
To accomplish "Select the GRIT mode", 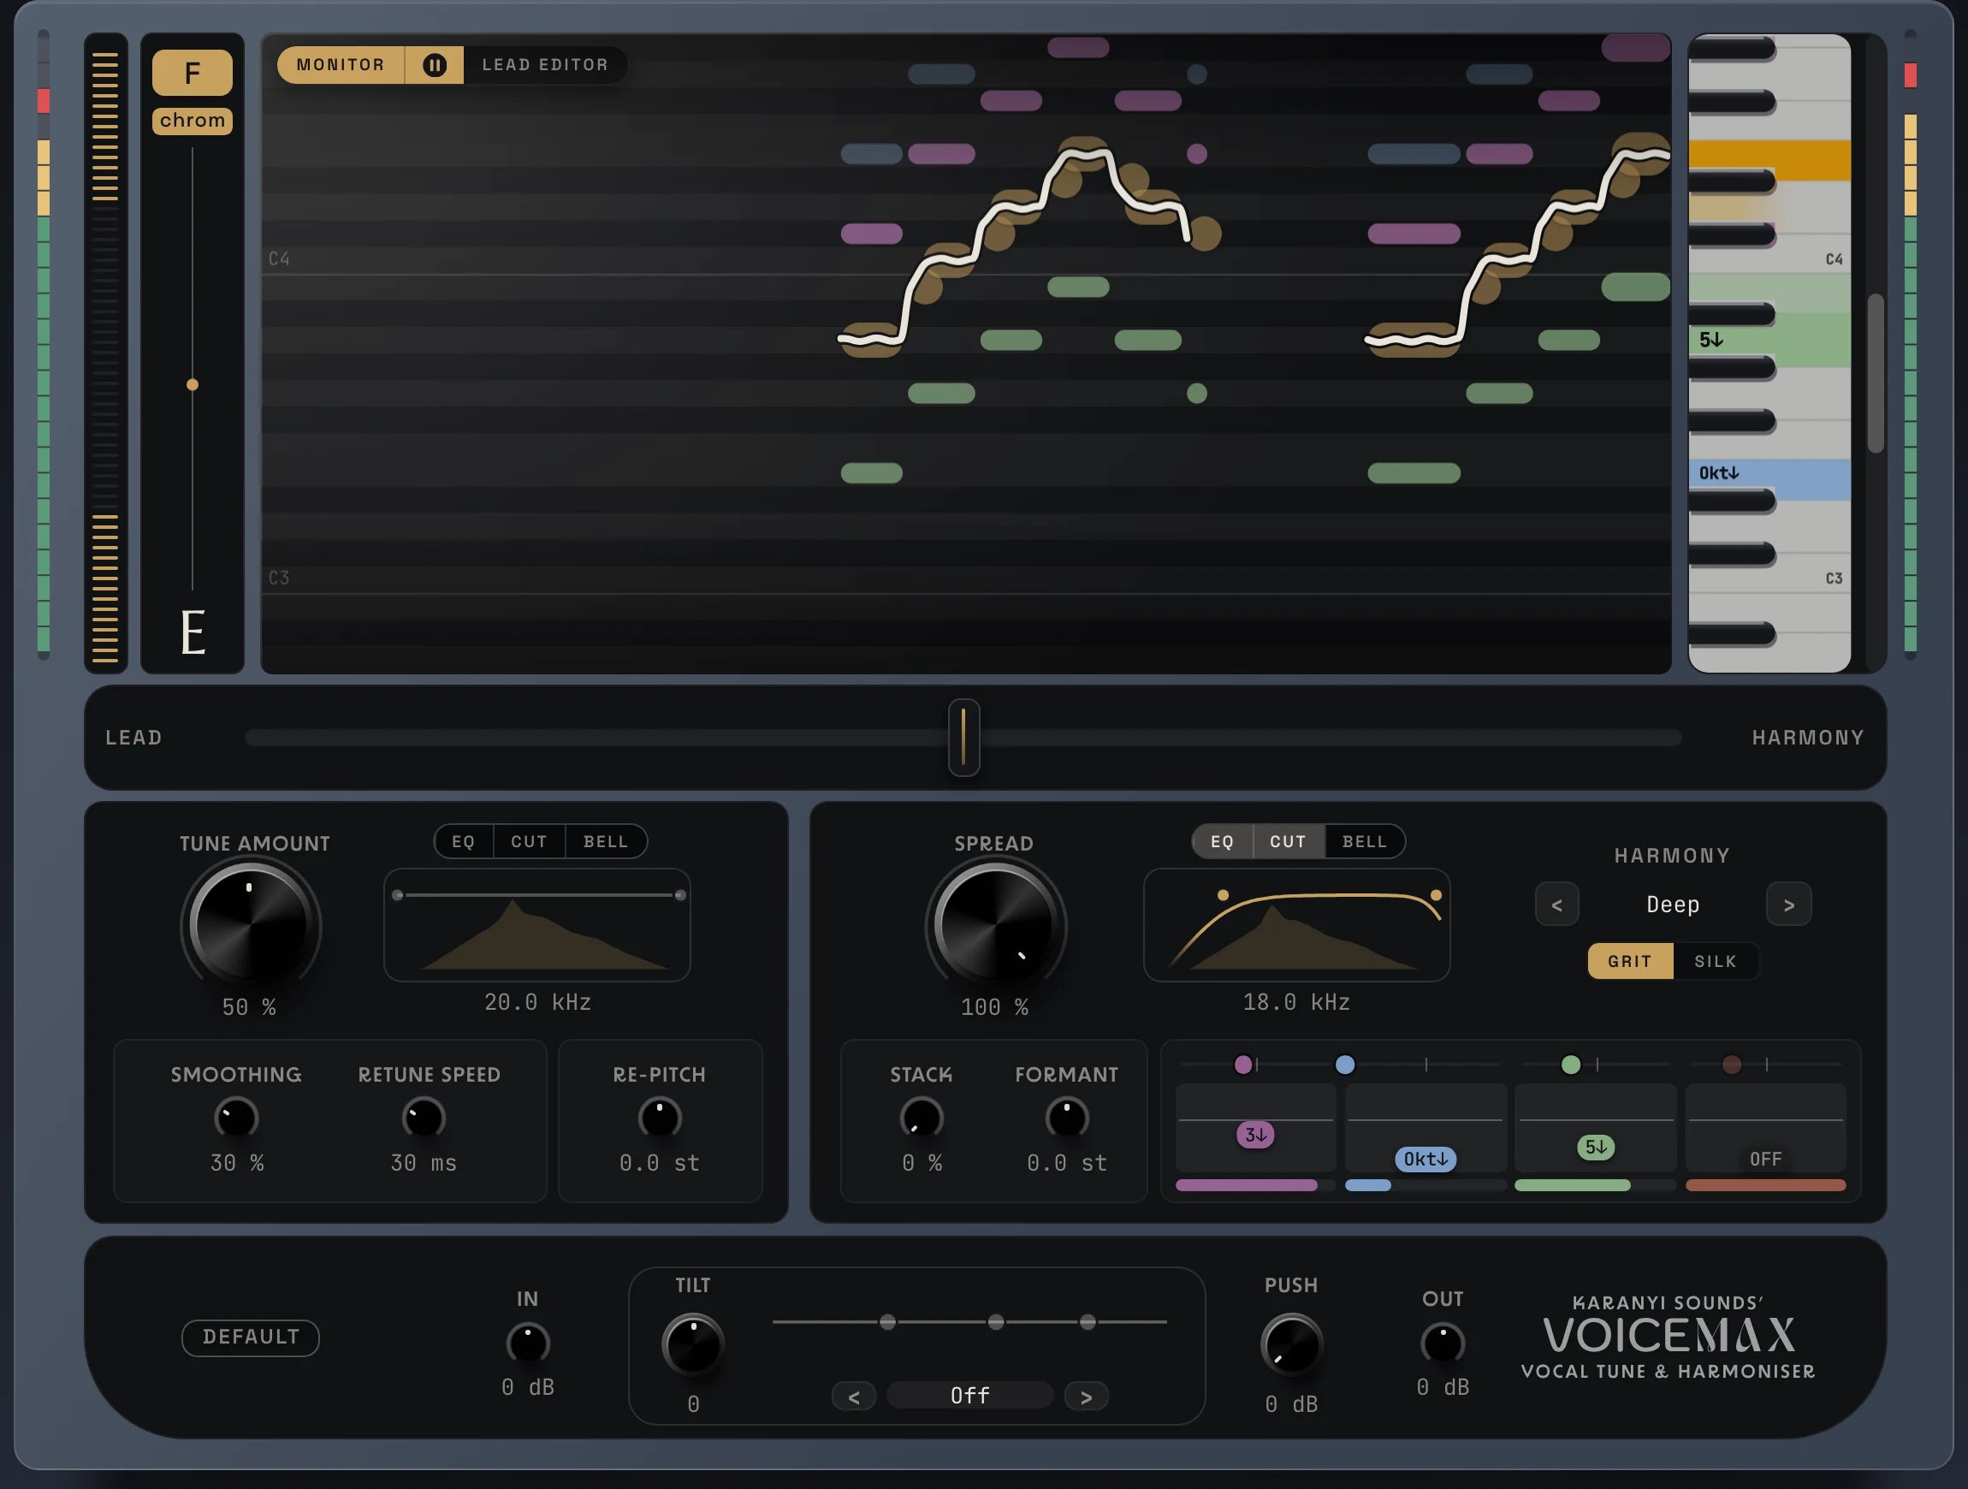I will 1630,961.
